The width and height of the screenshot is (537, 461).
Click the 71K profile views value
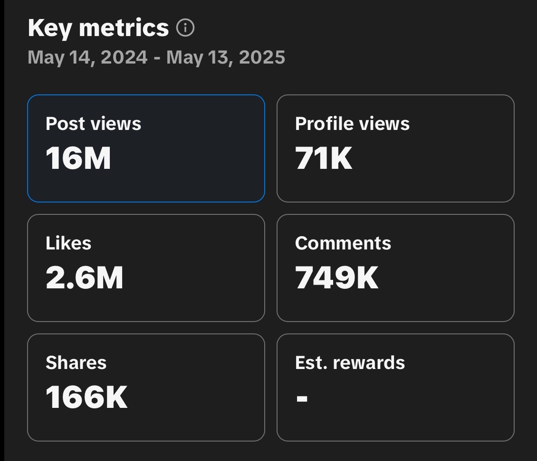(324, 158)
